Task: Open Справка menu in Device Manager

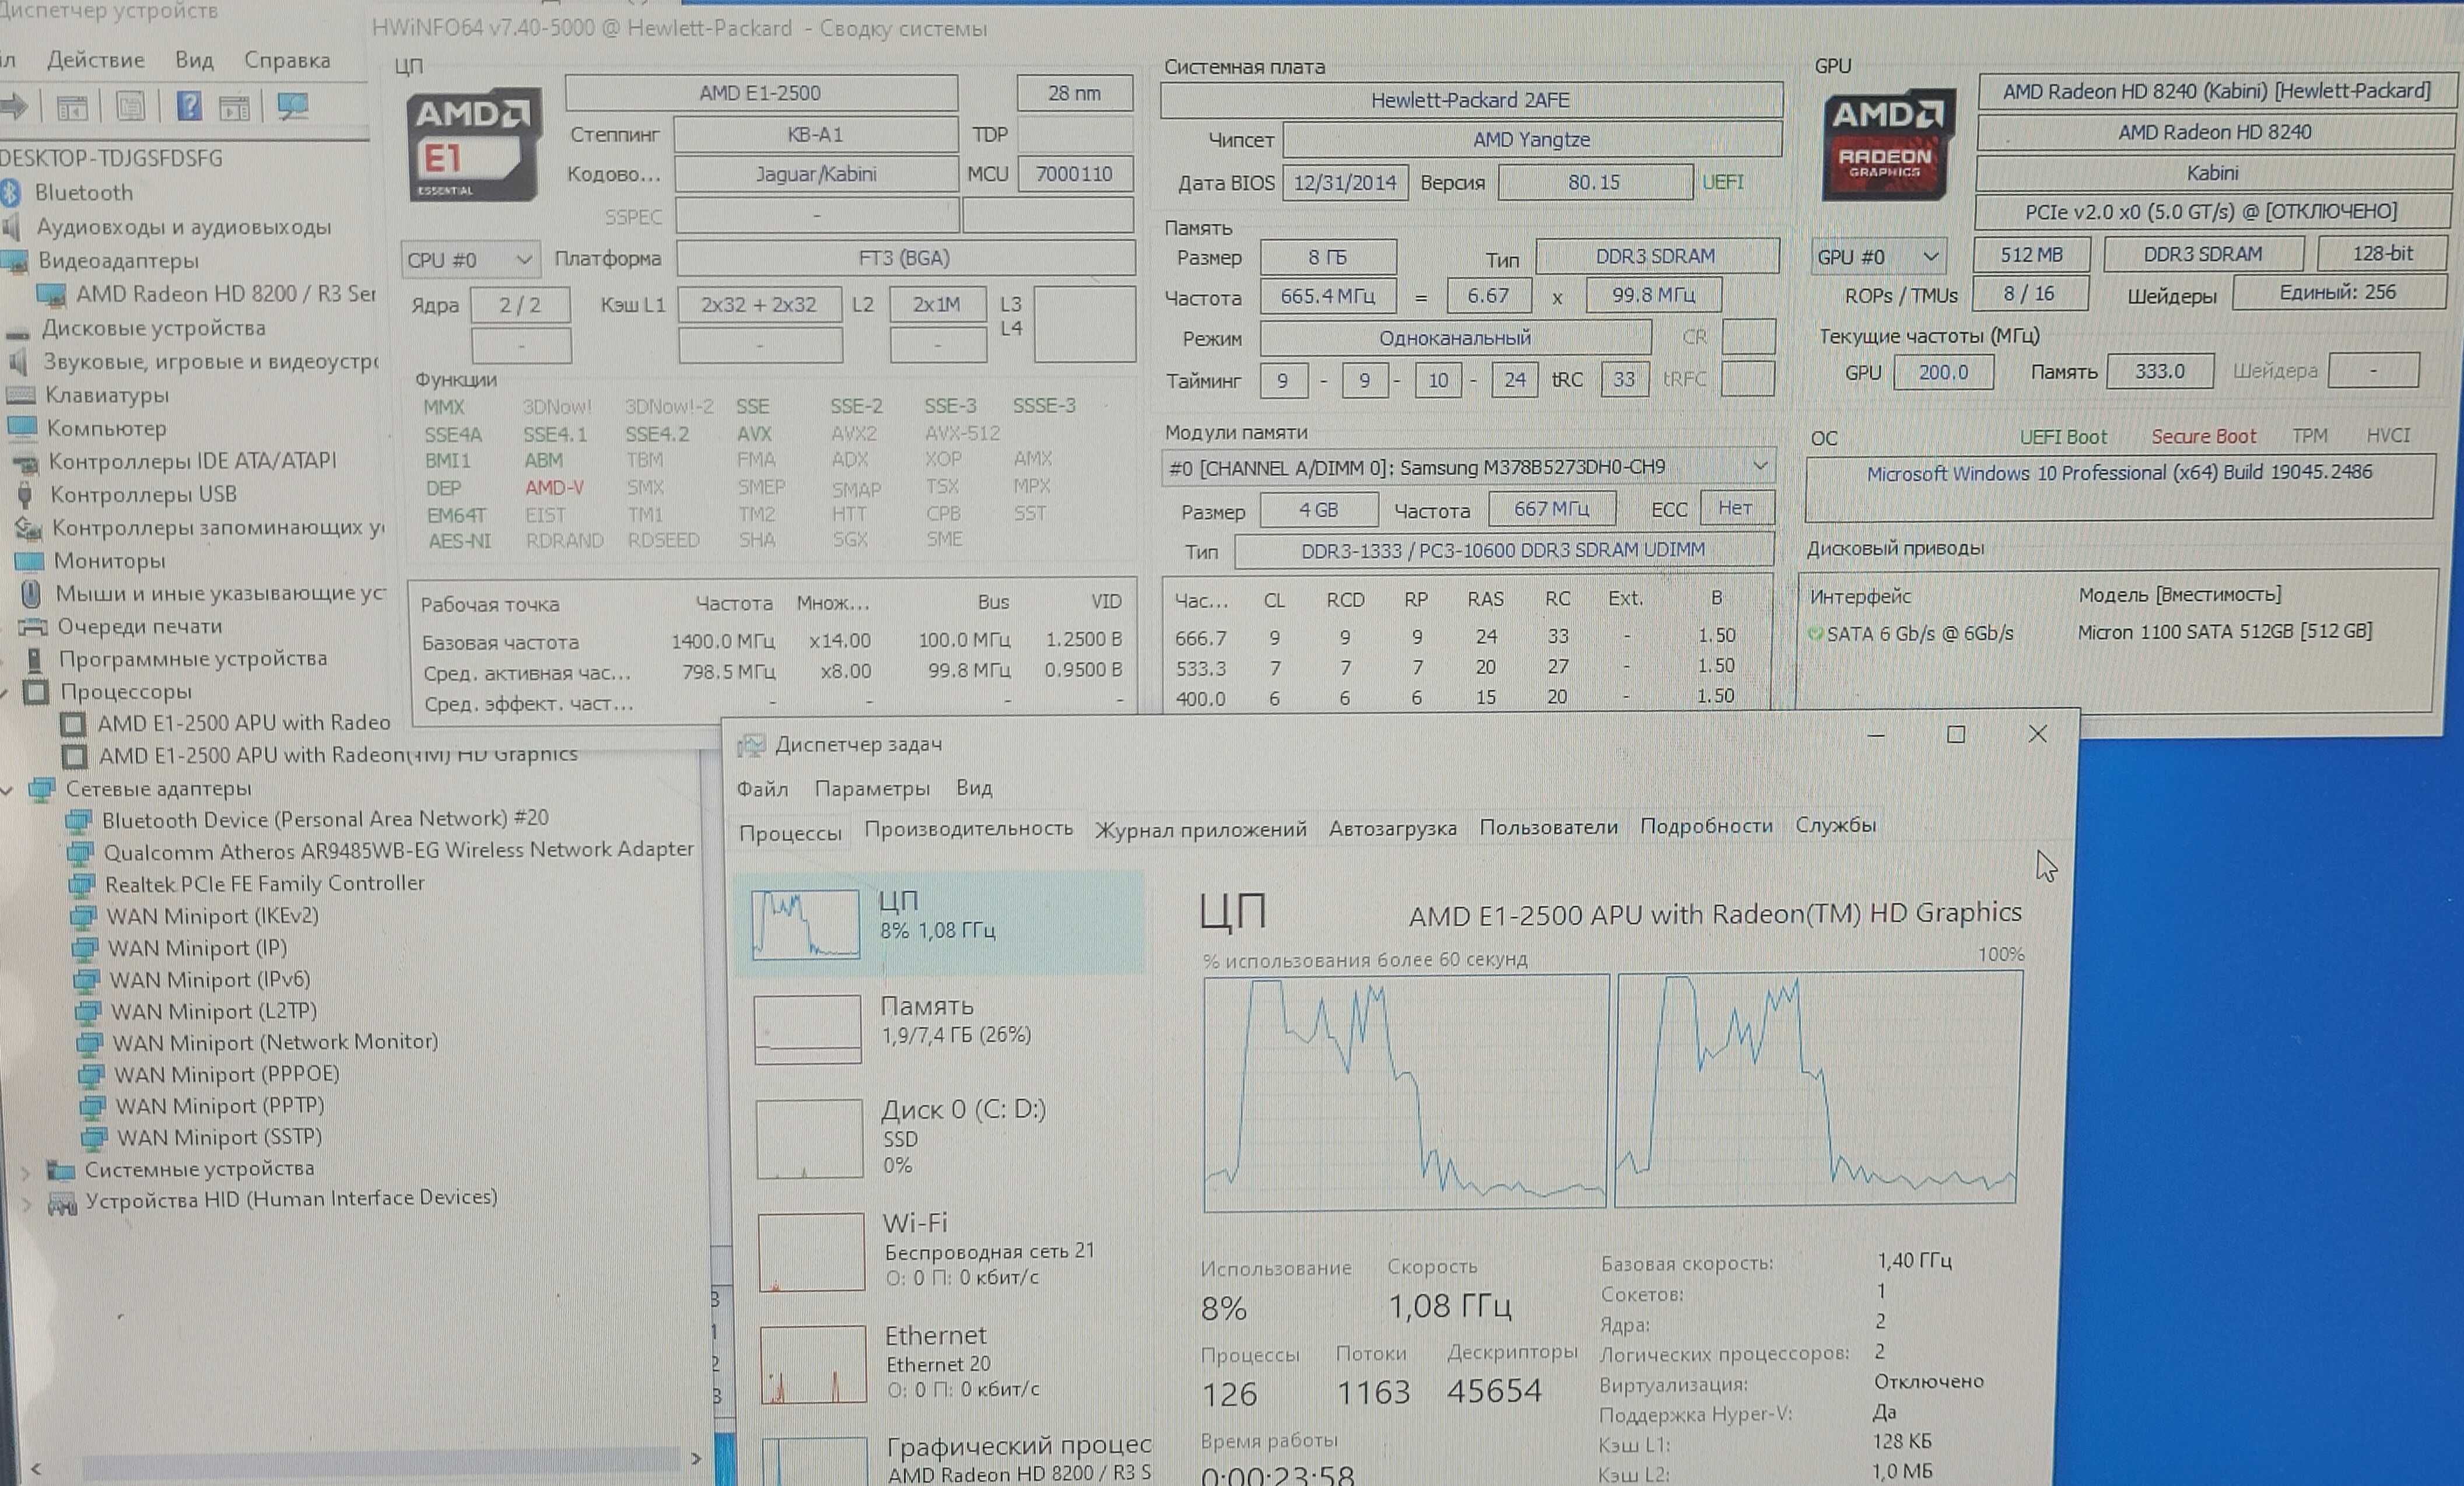Action: coord(287,60)
